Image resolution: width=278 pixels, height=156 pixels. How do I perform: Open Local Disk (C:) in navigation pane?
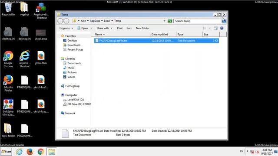pyautogui.click(x=76, y=100)
